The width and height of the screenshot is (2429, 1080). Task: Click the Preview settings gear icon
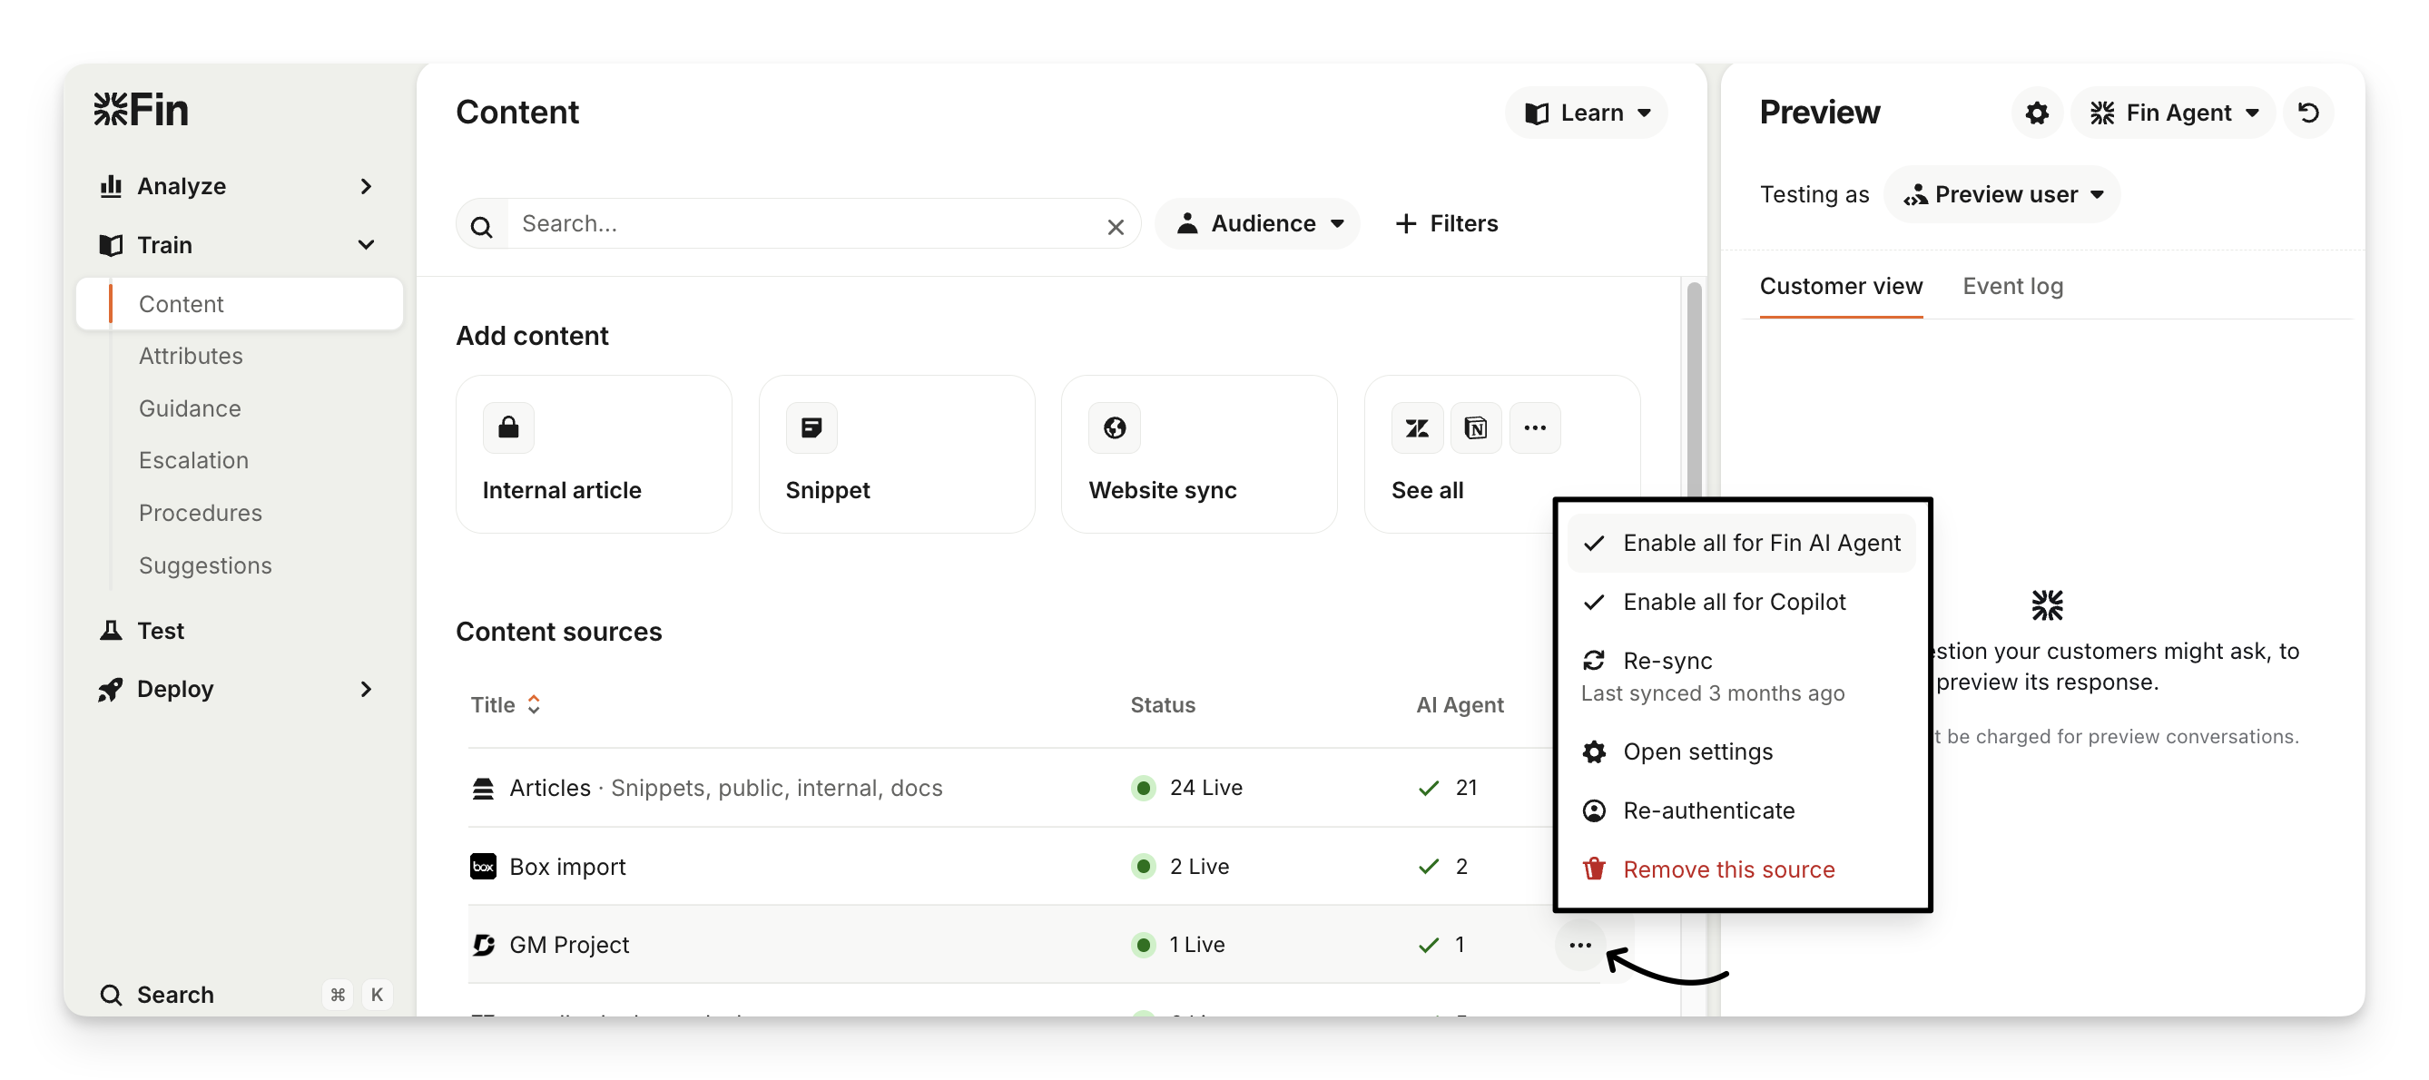tap(2037, 113)
